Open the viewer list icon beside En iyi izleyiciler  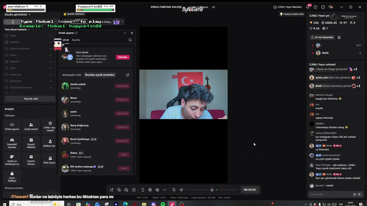pyautogui.click(x=339, y=37)
